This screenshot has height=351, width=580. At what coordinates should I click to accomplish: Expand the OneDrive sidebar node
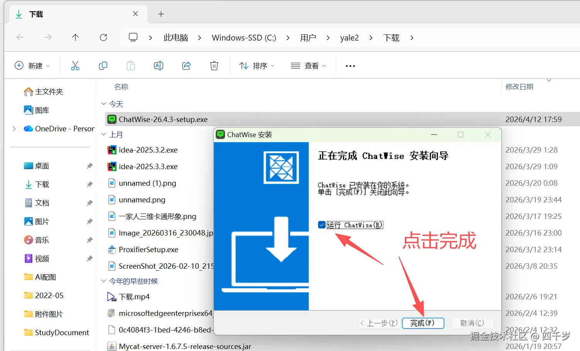click(x=14, y=129)
